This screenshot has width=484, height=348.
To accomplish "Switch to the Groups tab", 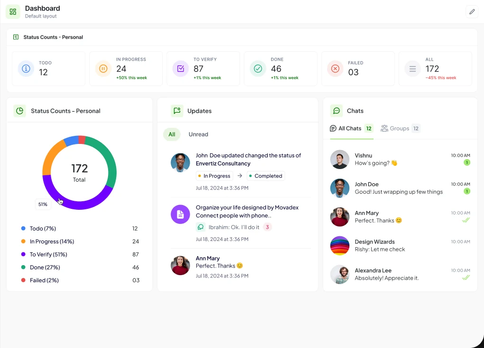I will pyautogui.click(x=401, y=128).
